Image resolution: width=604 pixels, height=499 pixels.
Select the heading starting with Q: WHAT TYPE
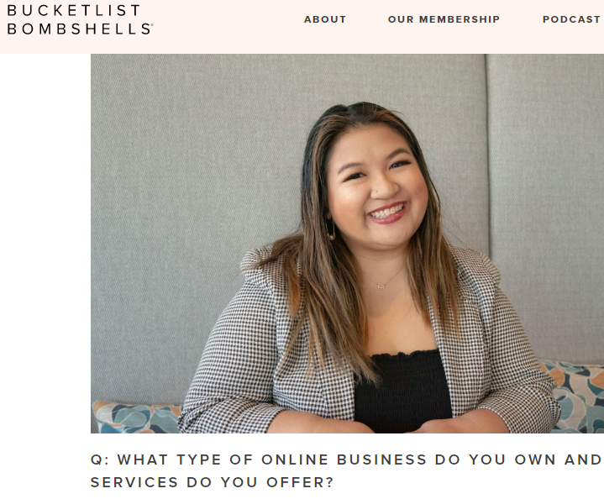[x=346, y=471]
